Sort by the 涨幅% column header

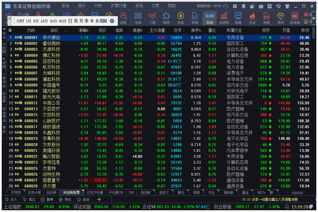[x=83, y=30]
